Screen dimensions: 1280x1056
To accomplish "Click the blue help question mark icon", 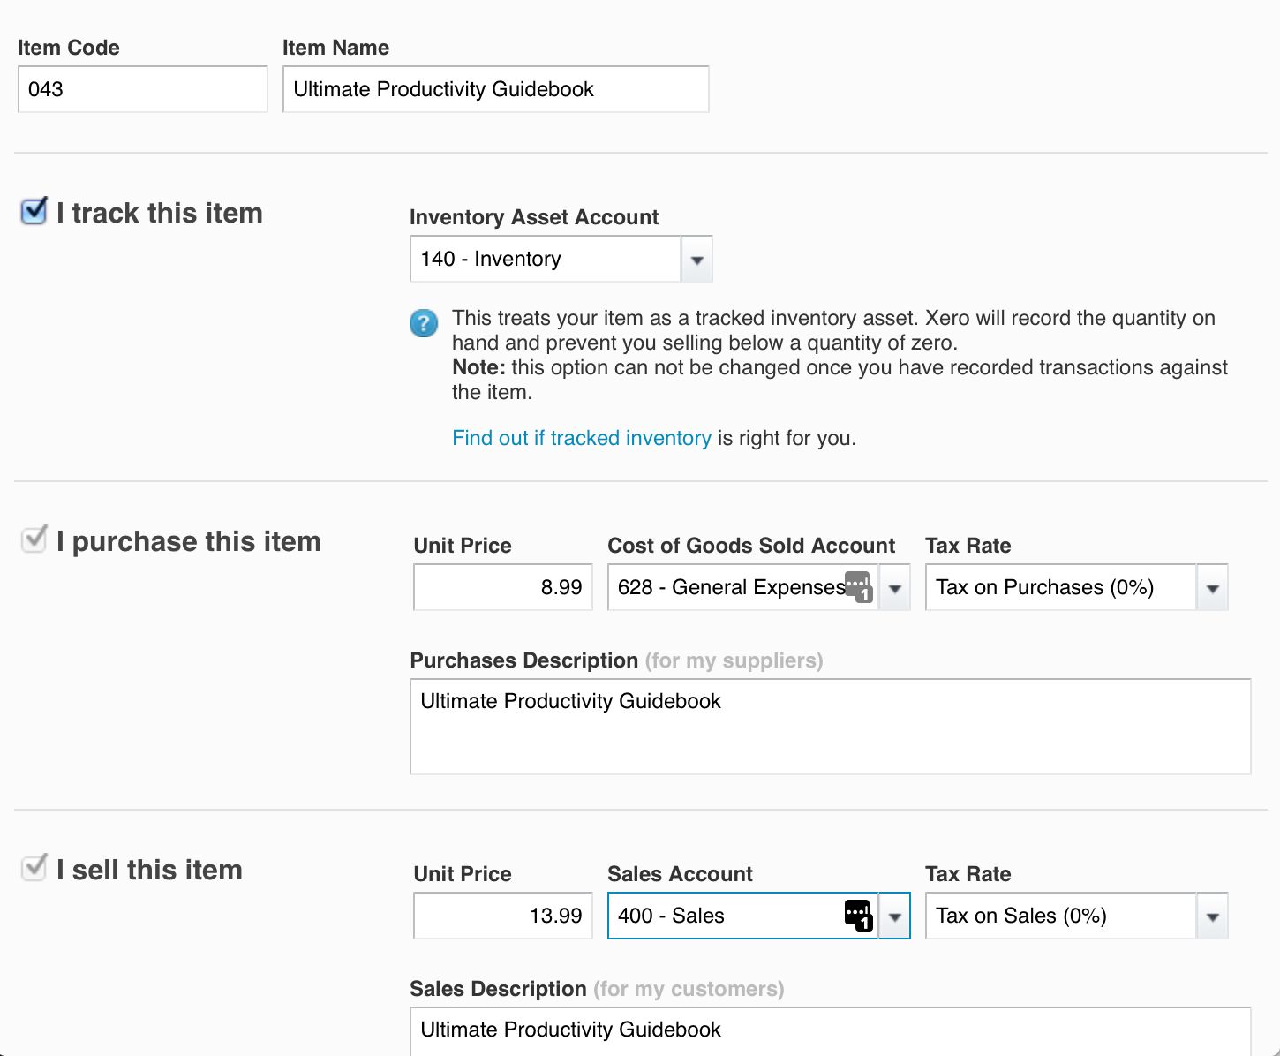I will [x=424, y=323].
